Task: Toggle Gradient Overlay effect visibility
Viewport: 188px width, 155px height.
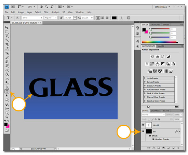Action: coord(153,139)
